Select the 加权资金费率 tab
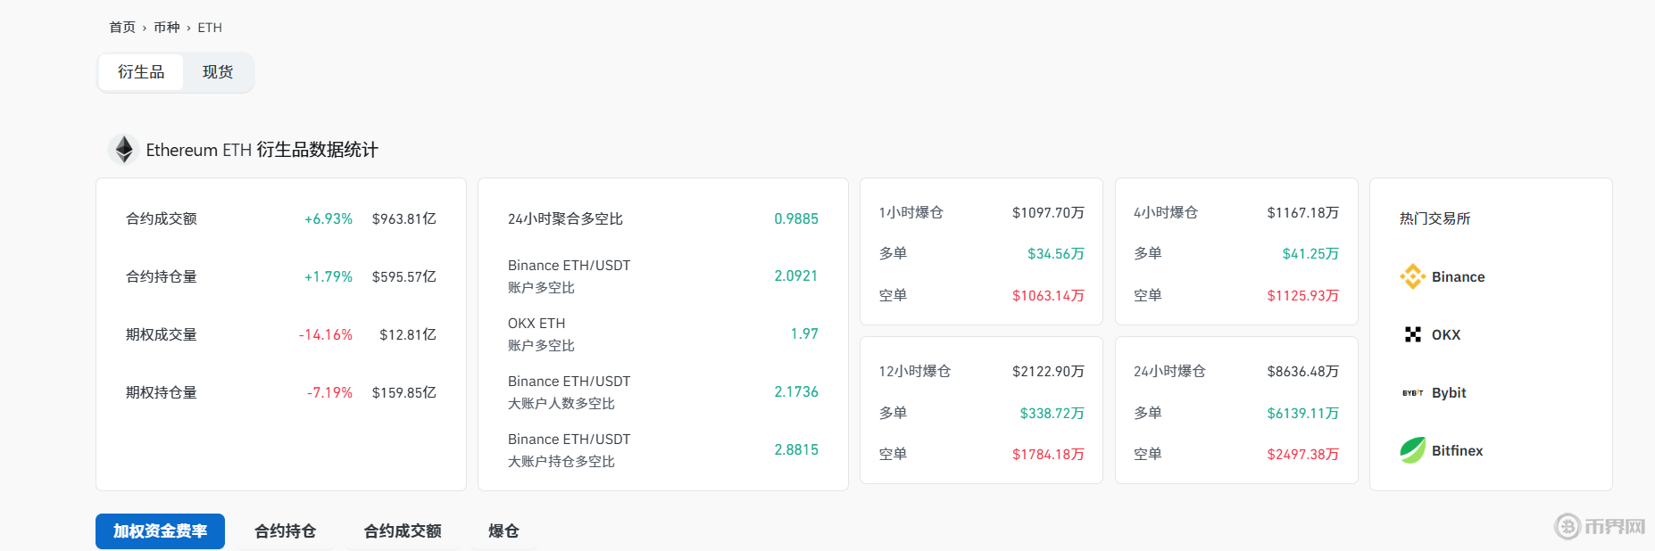The image size is (1655, 551). point(160,531)
